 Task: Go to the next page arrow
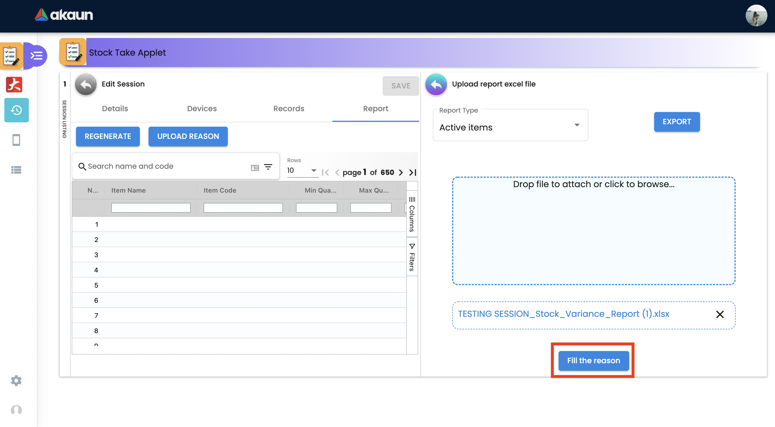click(401, 173)
